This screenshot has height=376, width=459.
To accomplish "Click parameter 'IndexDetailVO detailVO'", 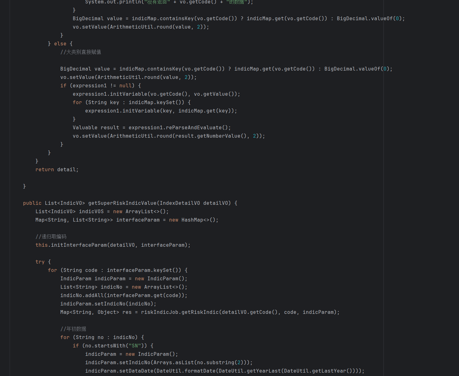I will point(194,203).
